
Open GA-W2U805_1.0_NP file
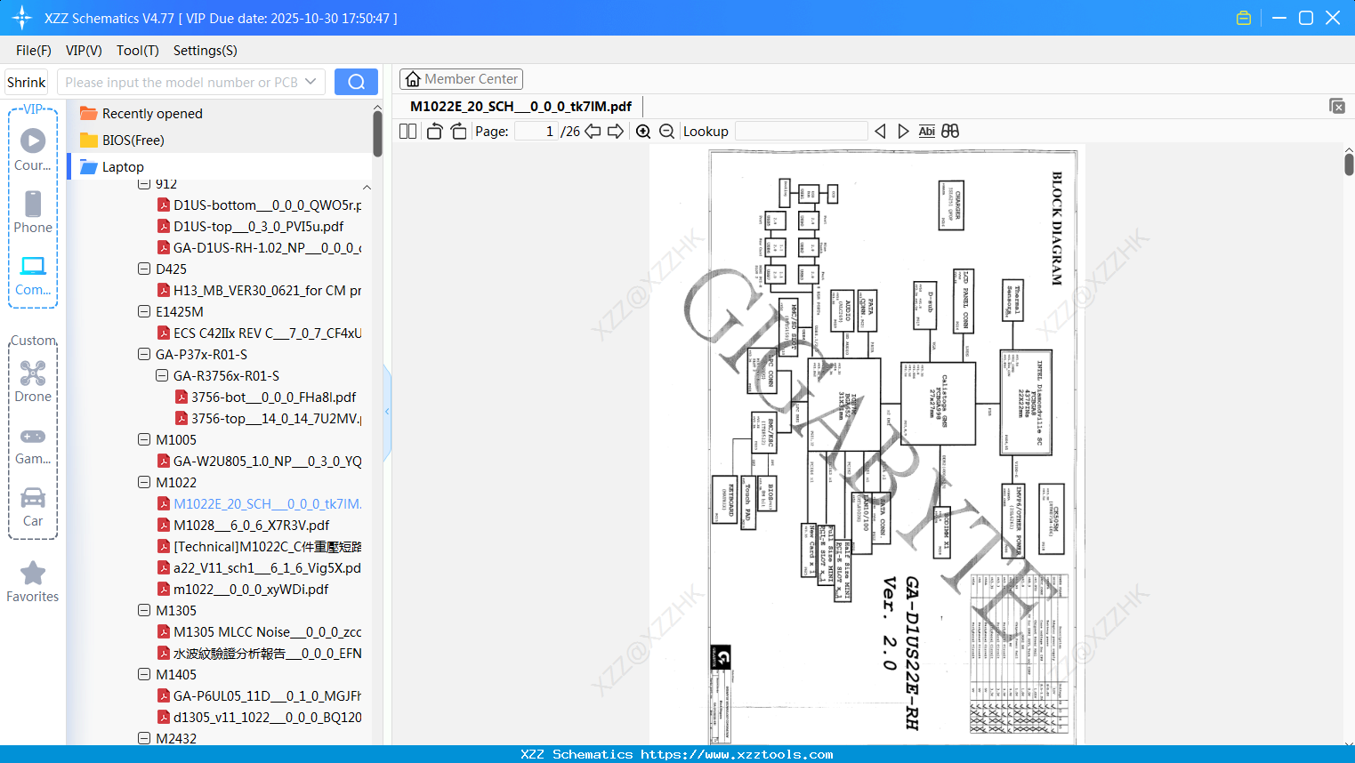point(260,461)
